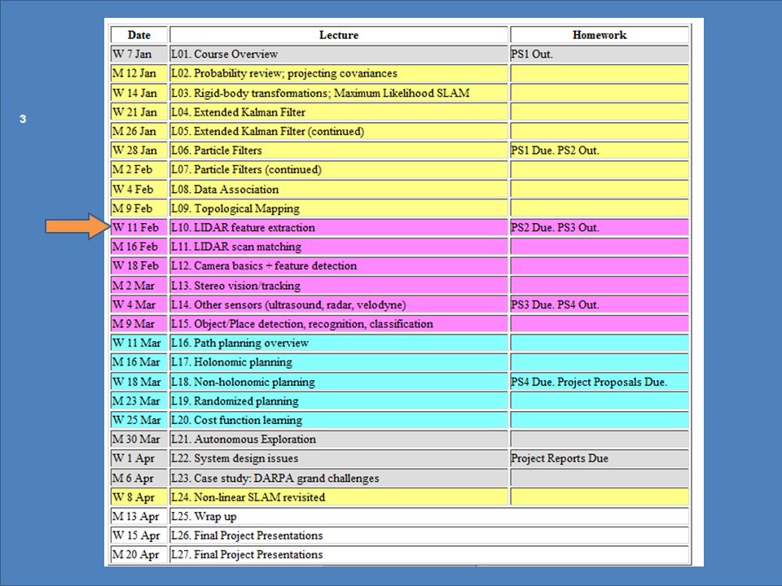
Task: Click the W 11 Mar date cell
Action: coord(138,343)
